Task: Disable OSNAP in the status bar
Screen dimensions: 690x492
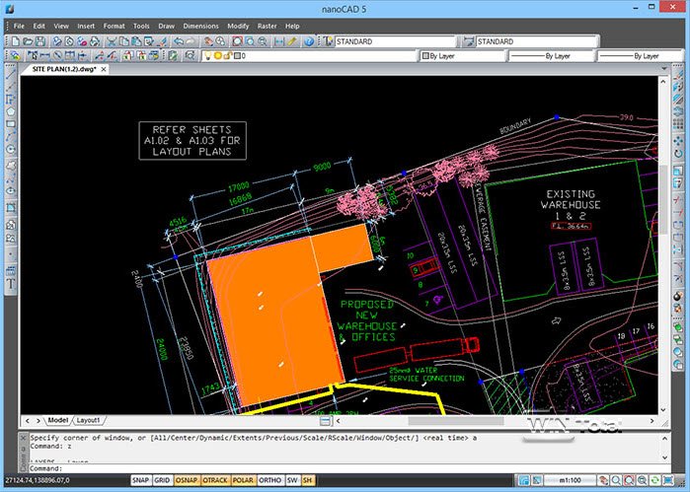Action: (x=188, y=480)
